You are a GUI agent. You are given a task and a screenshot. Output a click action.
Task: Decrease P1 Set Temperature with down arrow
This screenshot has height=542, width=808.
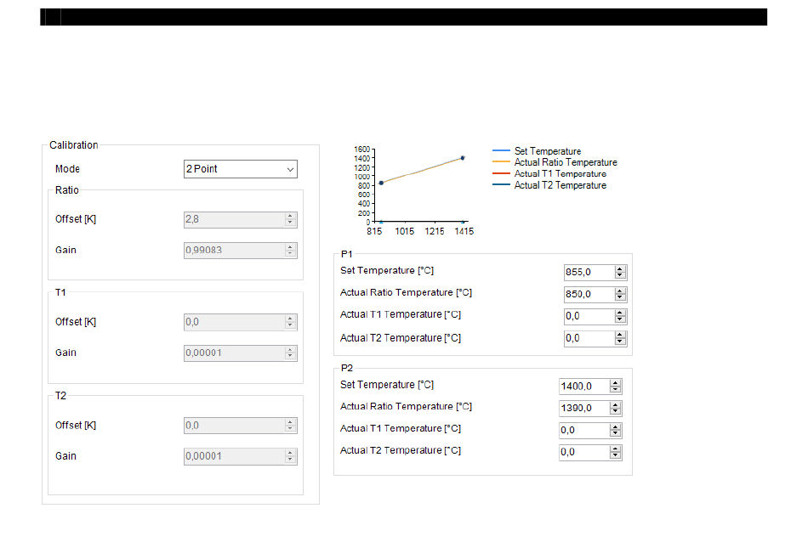620,275
